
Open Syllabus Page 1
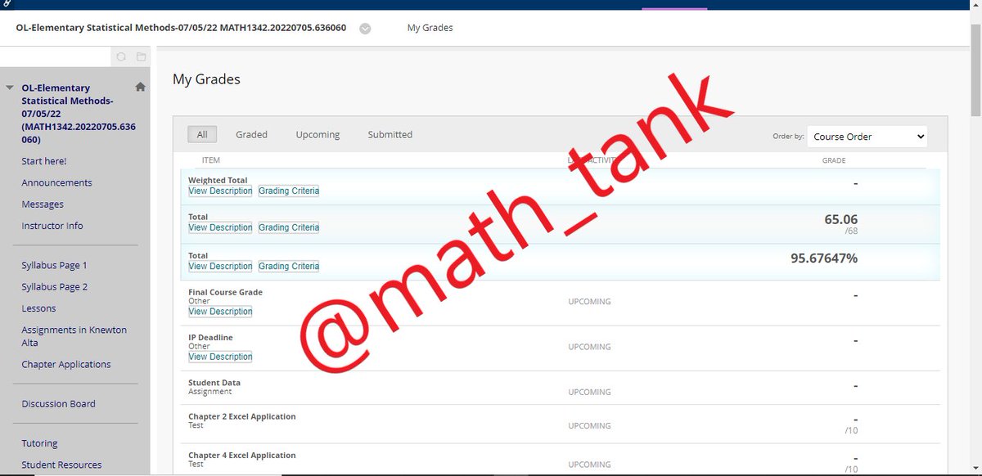pyautogui.click(x=53, y=265)
